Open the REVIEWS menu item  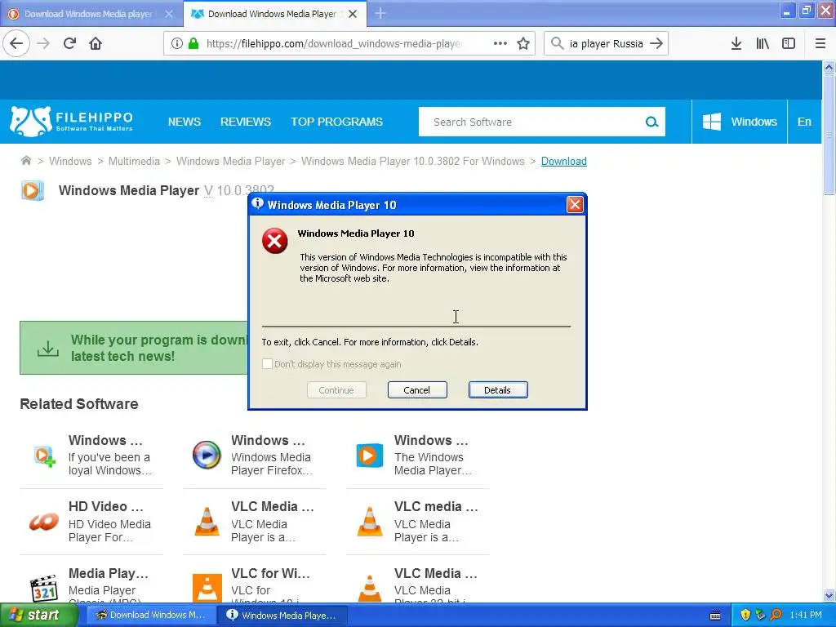245,122
